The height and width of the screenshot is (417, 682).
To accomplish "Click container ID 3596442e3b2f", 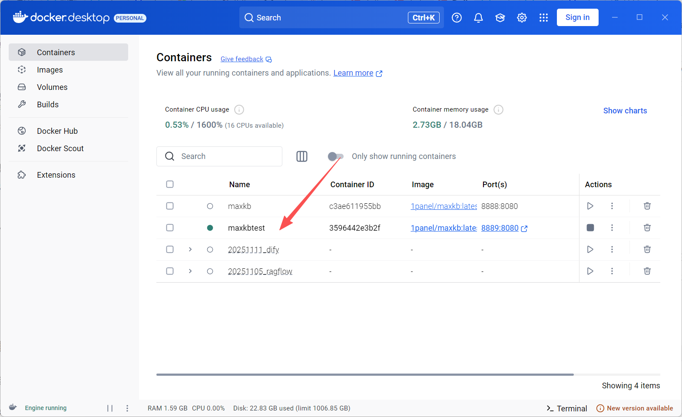I will [x=355, y=228].
